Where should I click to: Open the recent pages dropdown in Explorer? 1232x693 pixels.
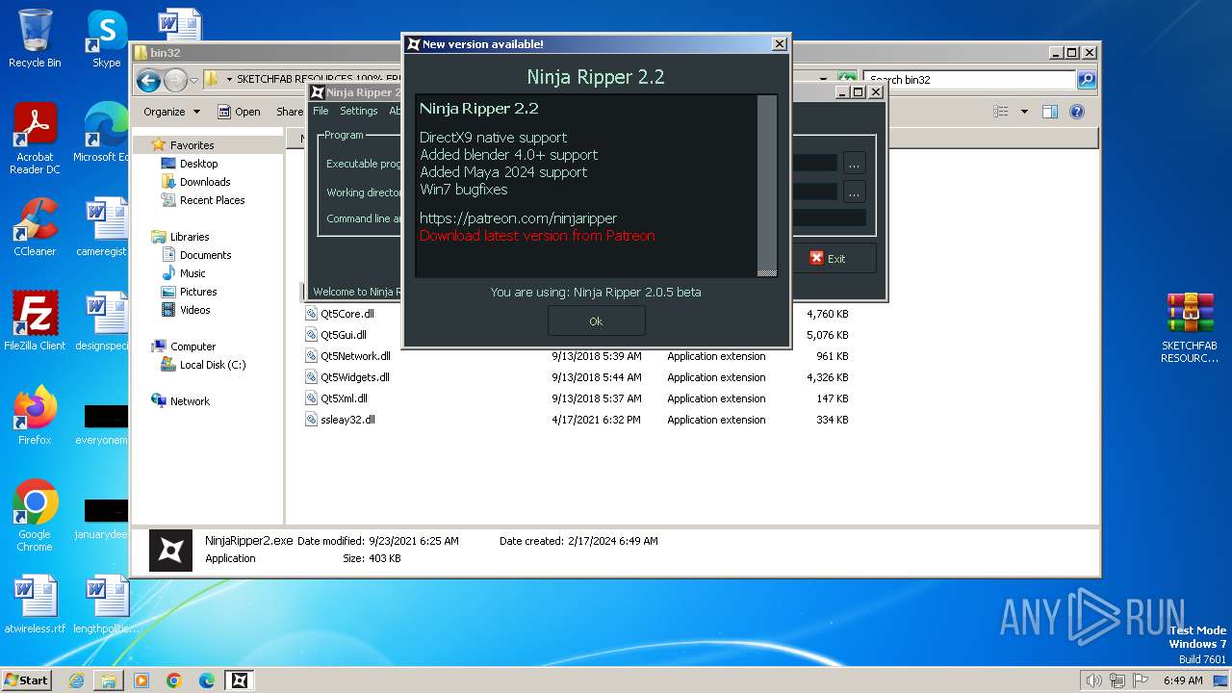194,80
